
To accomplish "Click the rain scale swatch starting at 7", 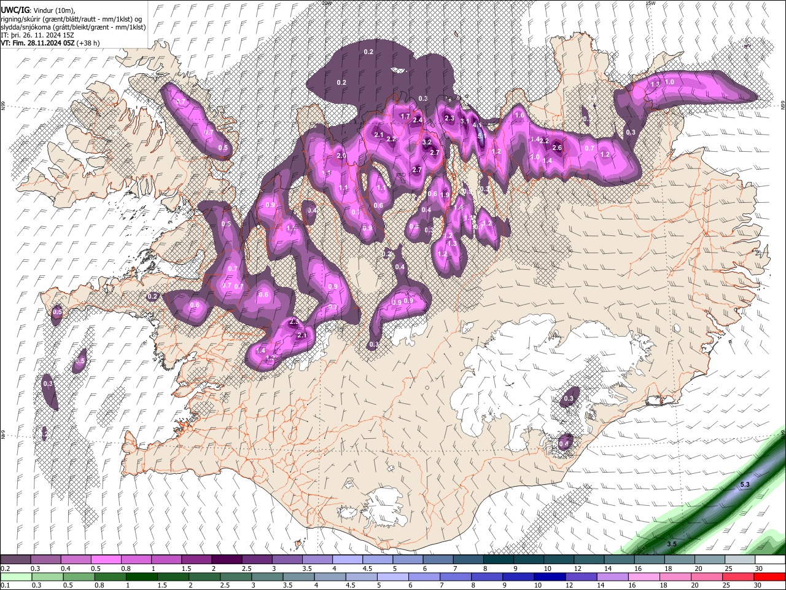I will (x=454, y=576).
